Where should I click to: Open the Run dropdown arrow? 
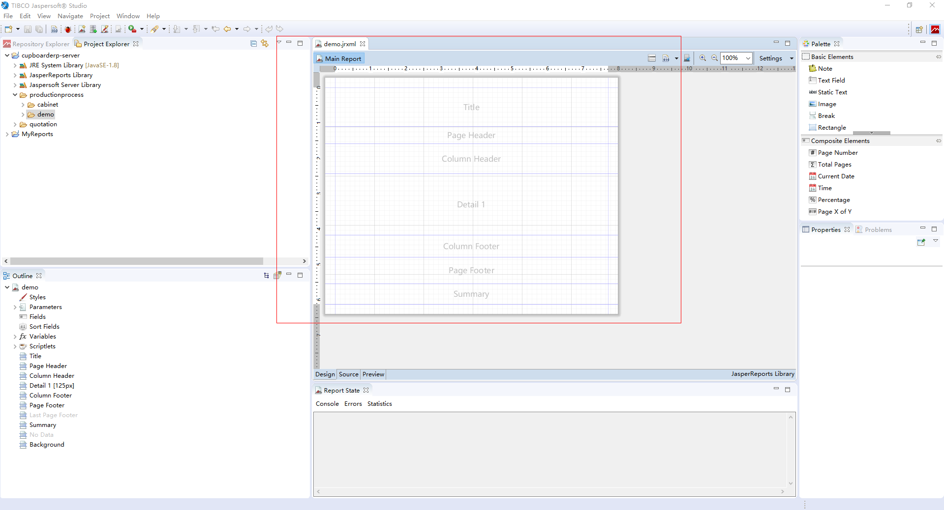coord(142,29)
